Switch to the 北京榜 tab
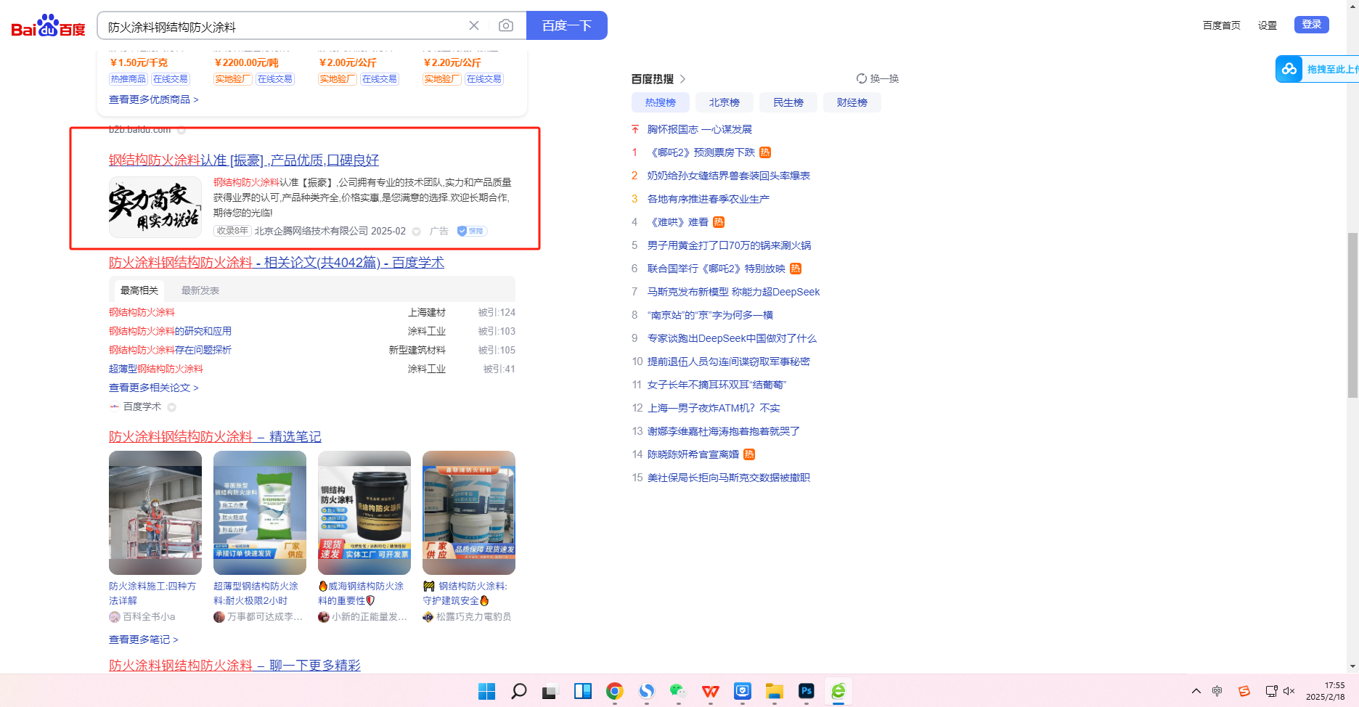This screenshot has width=1359, height=707. click(724, 102)
